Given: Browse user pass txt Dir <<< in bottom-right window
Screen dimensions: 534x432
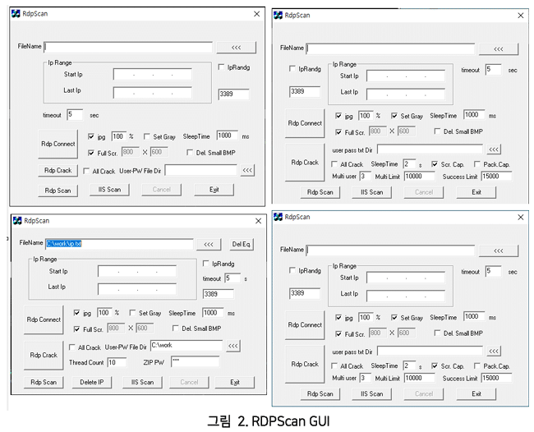Looking at the screenshot, I should point(494,351).
